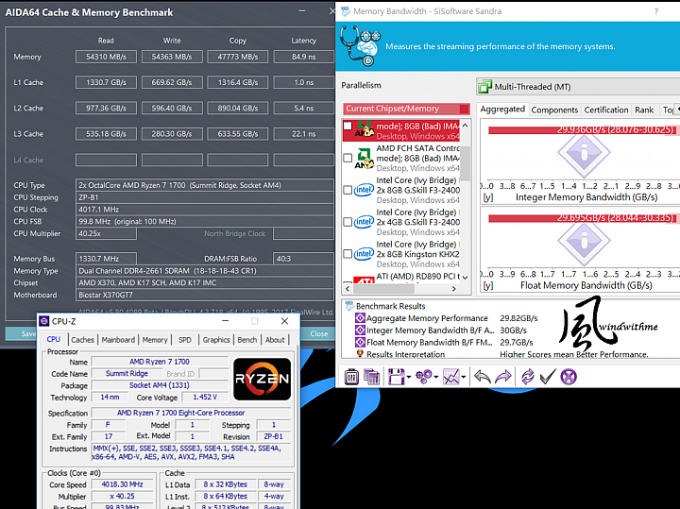Open the Memory tab in CPU-Z
This screenshot has width=680, height=509.
point(155,340)
